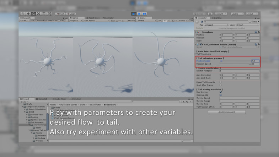Viewport: 279px width, 157px height.
Task: Open the Layer dropdown showing Default
Action: [x=248, y=25]
